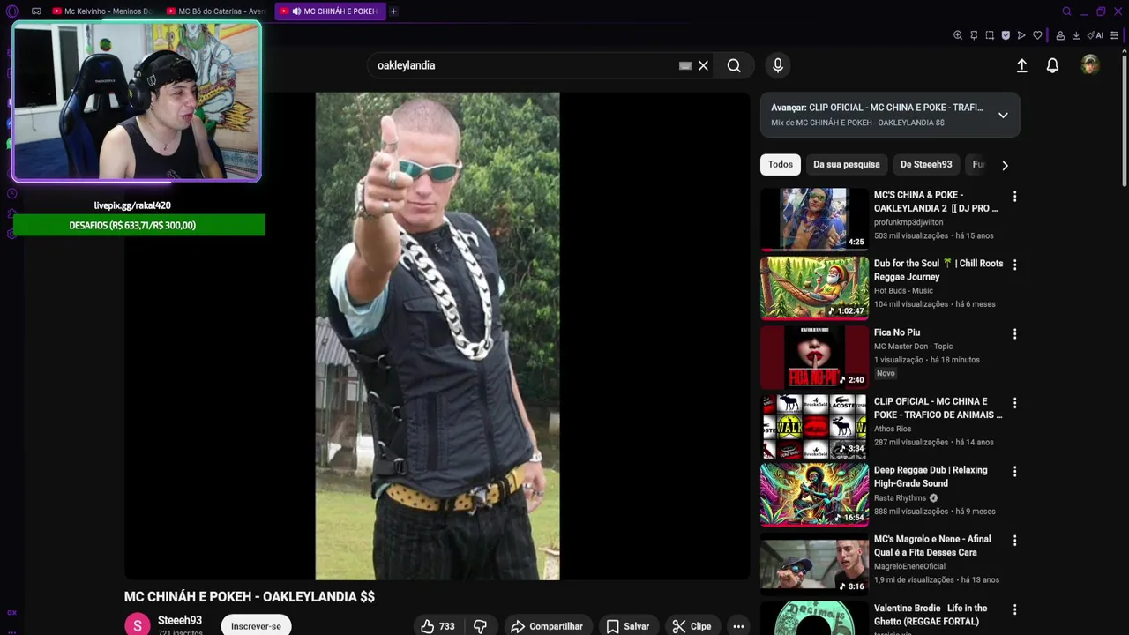Subscribe with the Inscrever-se button
This screenshot has width=1129, height=635.
pyautogui.click(x=256, y=625)
